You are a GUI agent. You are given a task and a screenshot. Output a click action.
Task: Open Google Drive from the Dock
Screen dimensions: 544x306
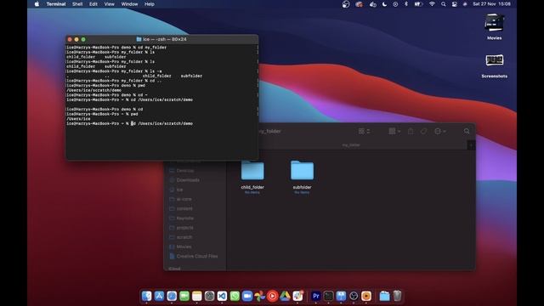[x=285, y=296]
